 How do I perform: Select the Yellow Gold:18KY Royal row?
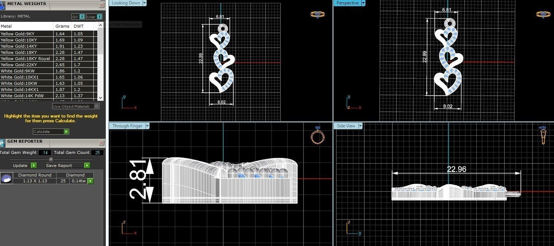click(x=49, y=59)
